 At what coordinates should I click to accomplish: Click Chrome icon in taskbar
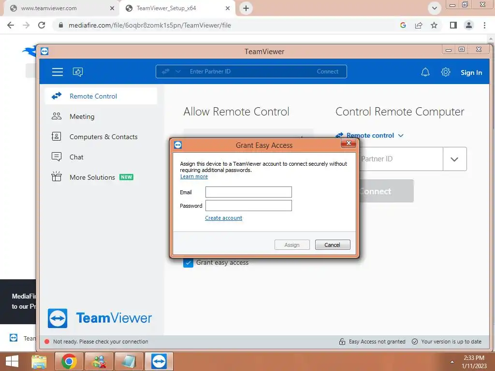tap(69, 361)
